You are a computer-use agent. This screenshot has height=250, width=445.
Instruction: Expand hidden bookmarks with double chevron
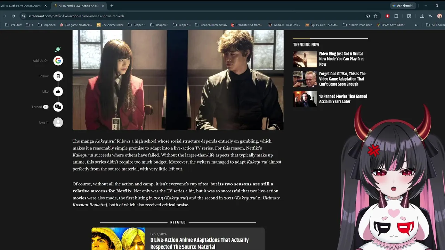(x=416, y=25)
